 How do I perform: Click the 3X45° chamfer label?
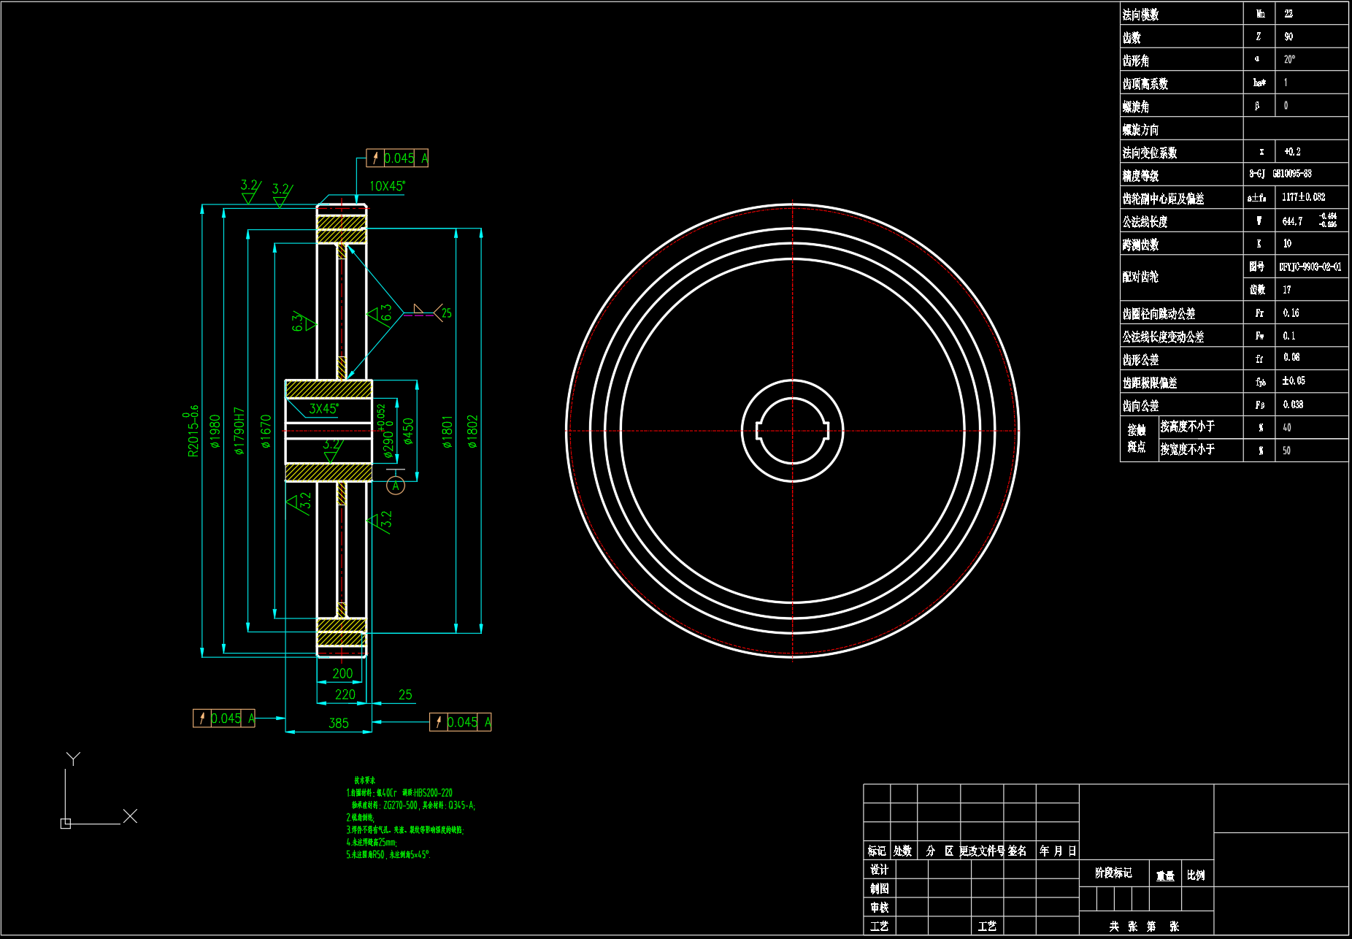point(323,409)
